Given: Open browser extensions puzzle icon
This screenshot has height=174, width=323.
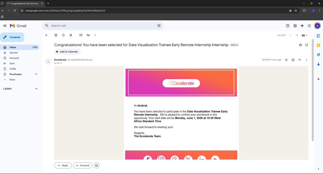Looking at the screenshot, I should [304, 10].
